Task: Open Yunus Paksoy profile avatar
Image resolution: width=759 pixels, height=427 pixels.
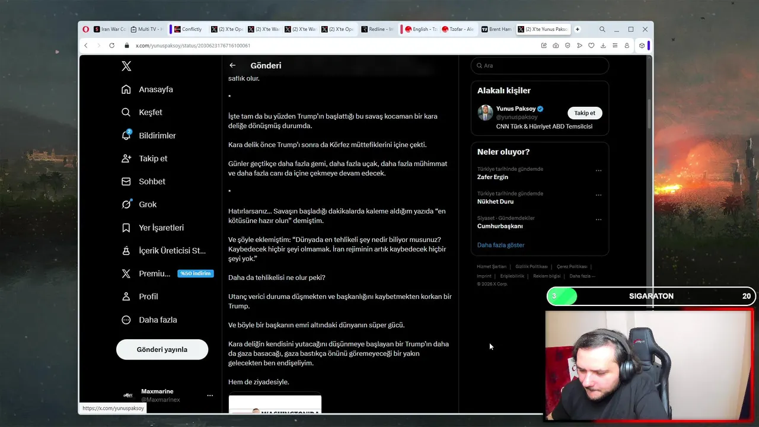Action: point(485,112)
